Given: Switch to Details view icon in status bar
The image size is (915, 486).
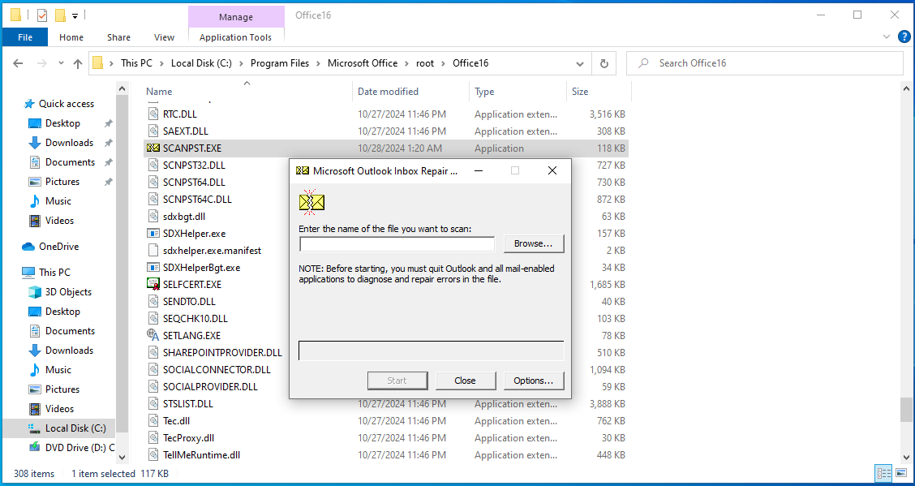Looking at the screenshot, I should tap(884, 473).
